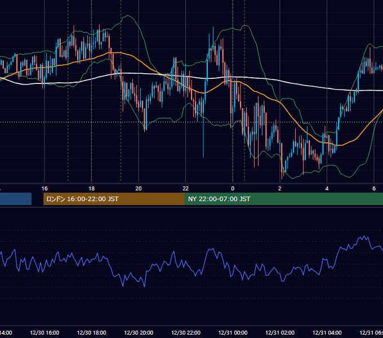Click the 6 hour label on the price chart axis
This screenshot has height=338, width=383.
pos(374,189)
